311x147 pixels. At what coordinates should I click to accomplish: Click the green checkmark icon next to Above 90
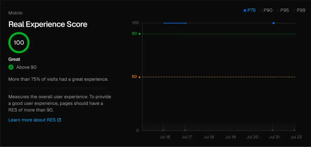click(11, 67)
